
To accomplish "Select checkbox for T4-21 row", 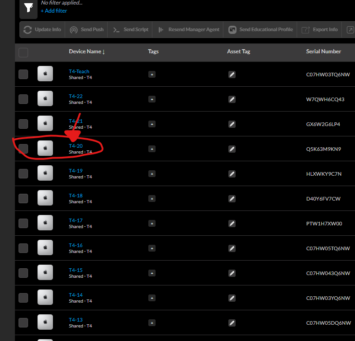I will 24,124.
